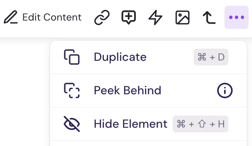Screen dimensions: 252x146
Task: Click the Peek Behind dashed squares icon
Action: (x=72, y=90)
